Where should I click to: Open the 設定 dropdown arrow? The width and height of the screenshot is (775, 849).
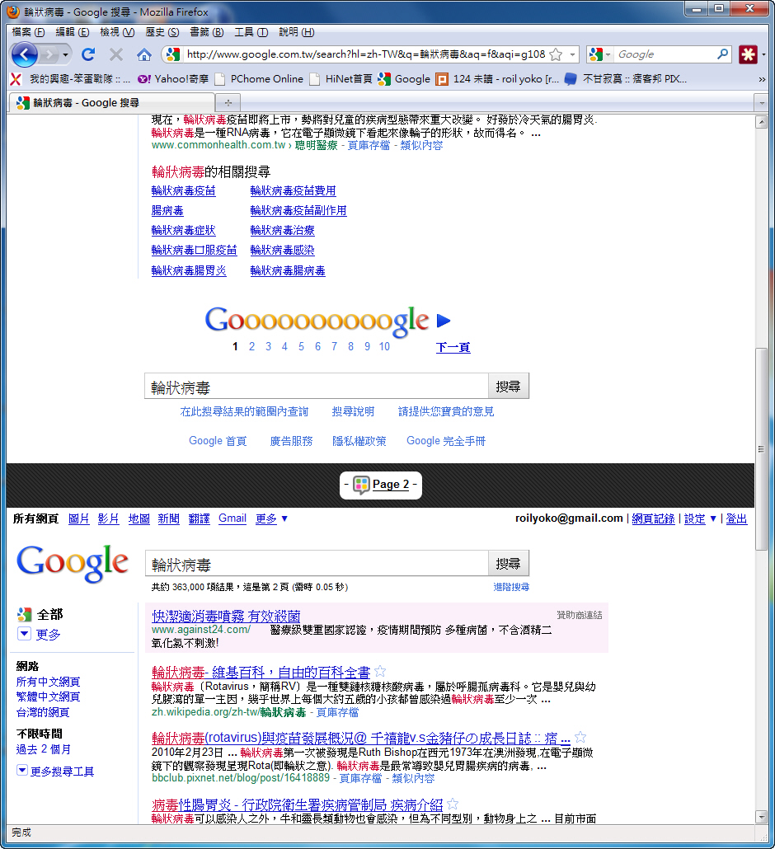tap(713, 518)
